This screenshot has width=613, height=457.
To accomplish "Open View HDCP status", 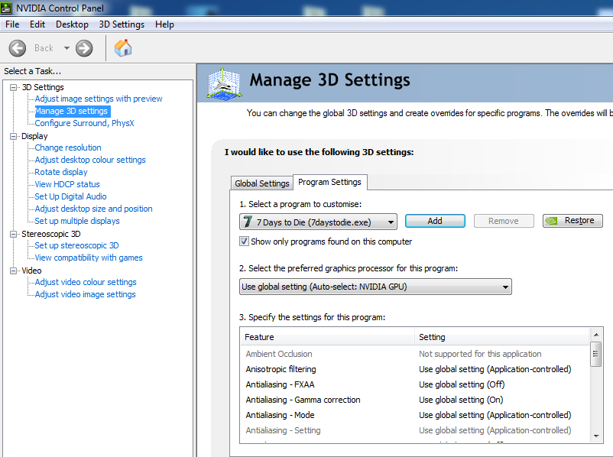I will pos(67,184).
